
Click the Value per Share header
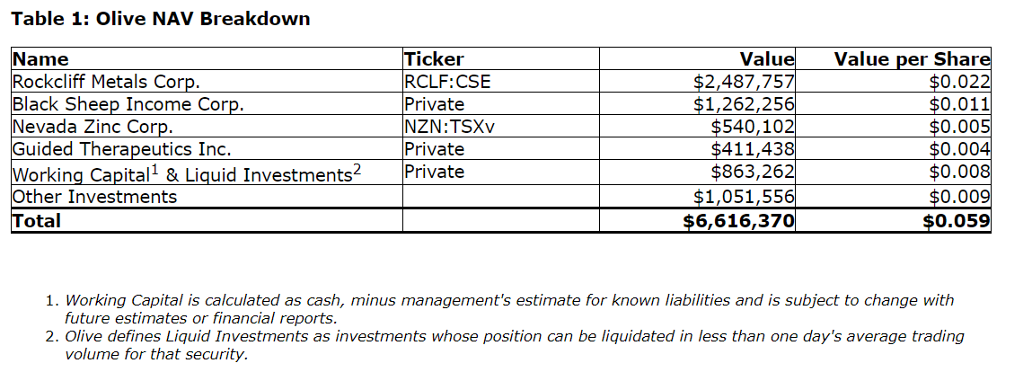[912, 59]
